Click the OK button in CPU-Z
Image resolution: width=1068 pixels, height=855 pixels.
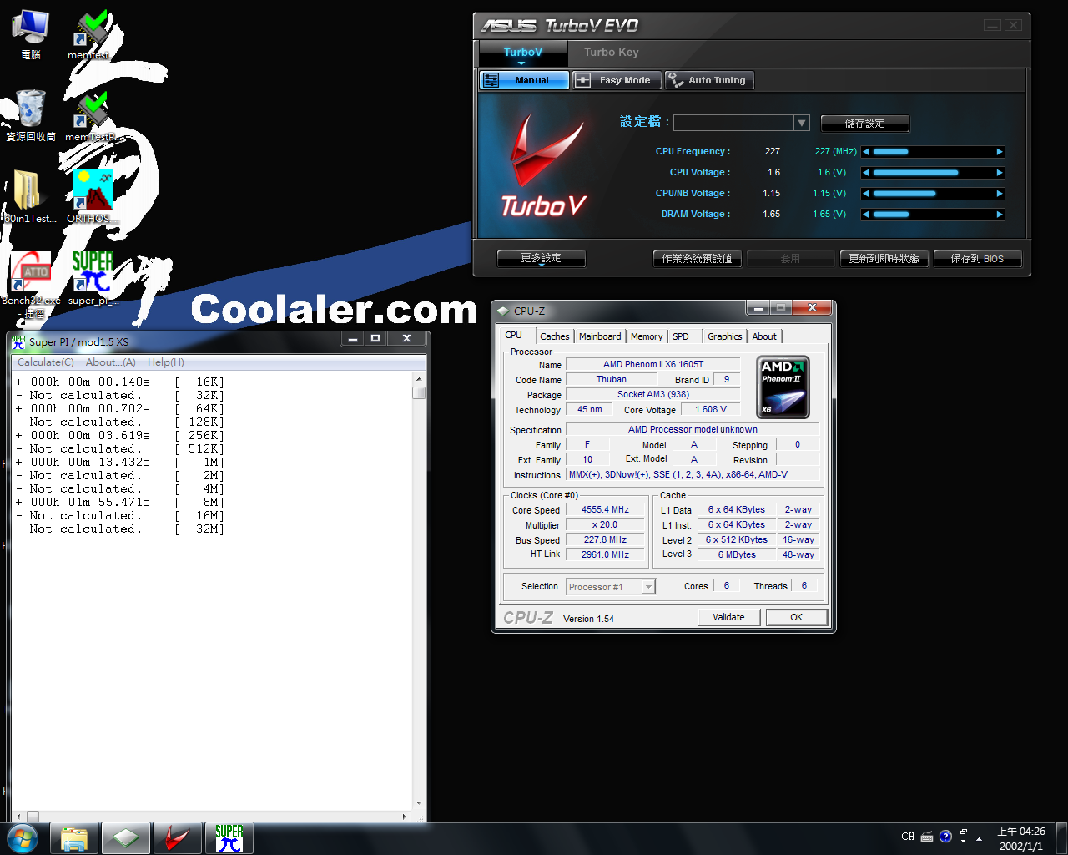(797, 617)
